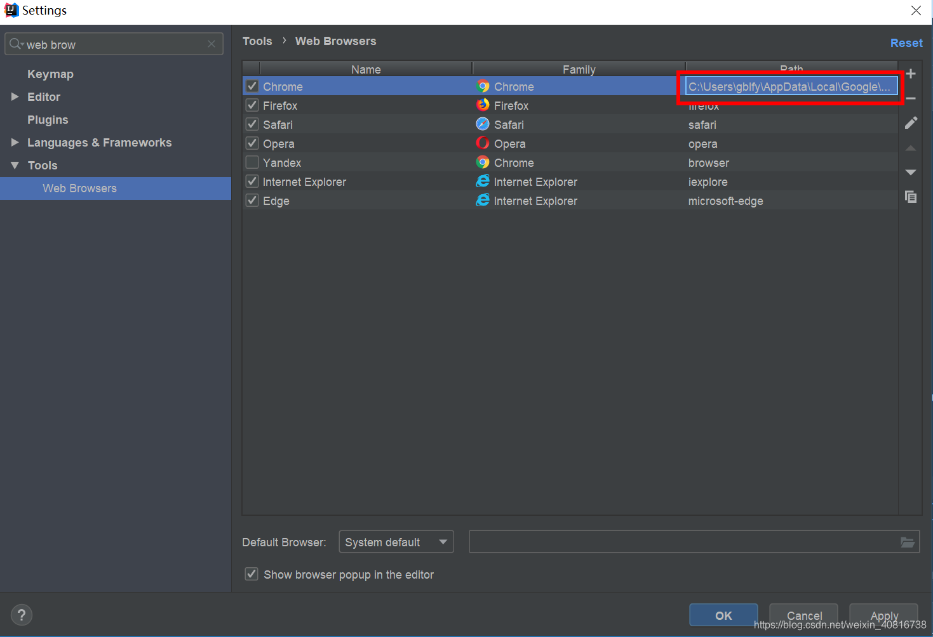Uncheck the Opera browser checkbox
933x637 pixels.
252,143
